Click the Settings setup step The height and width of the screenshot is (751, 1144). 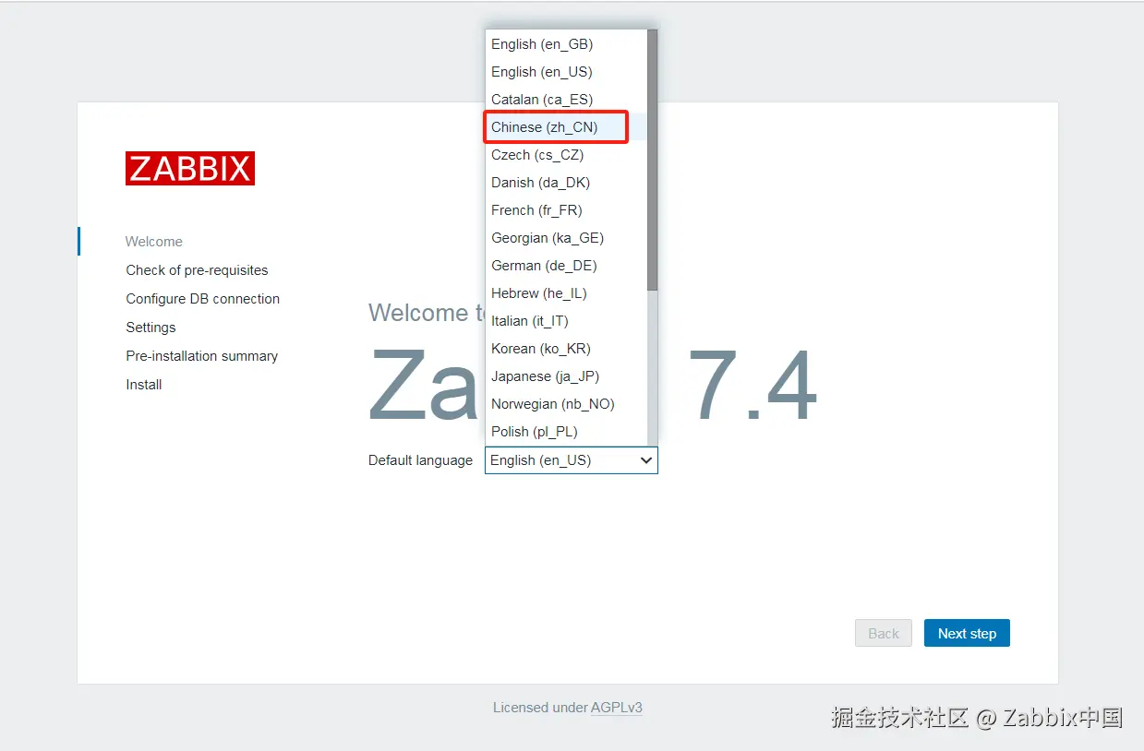pos(151,328)
